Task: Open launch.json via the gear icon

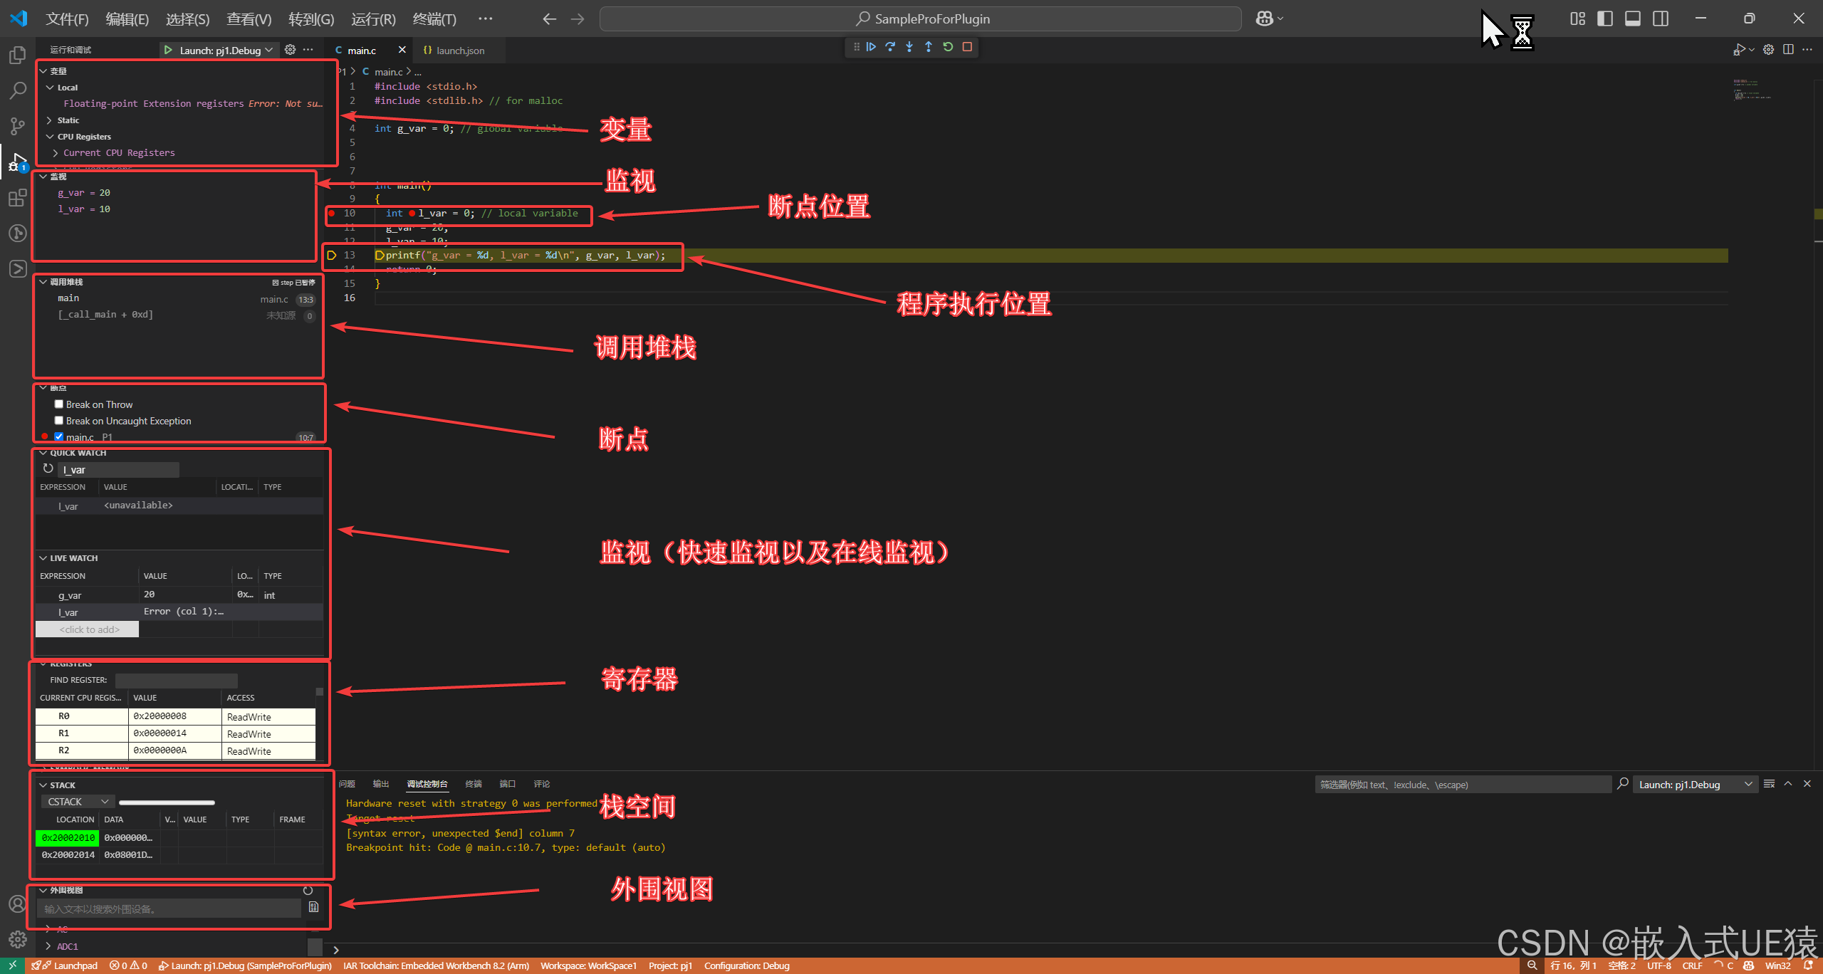Action: [x=290, y=50]
